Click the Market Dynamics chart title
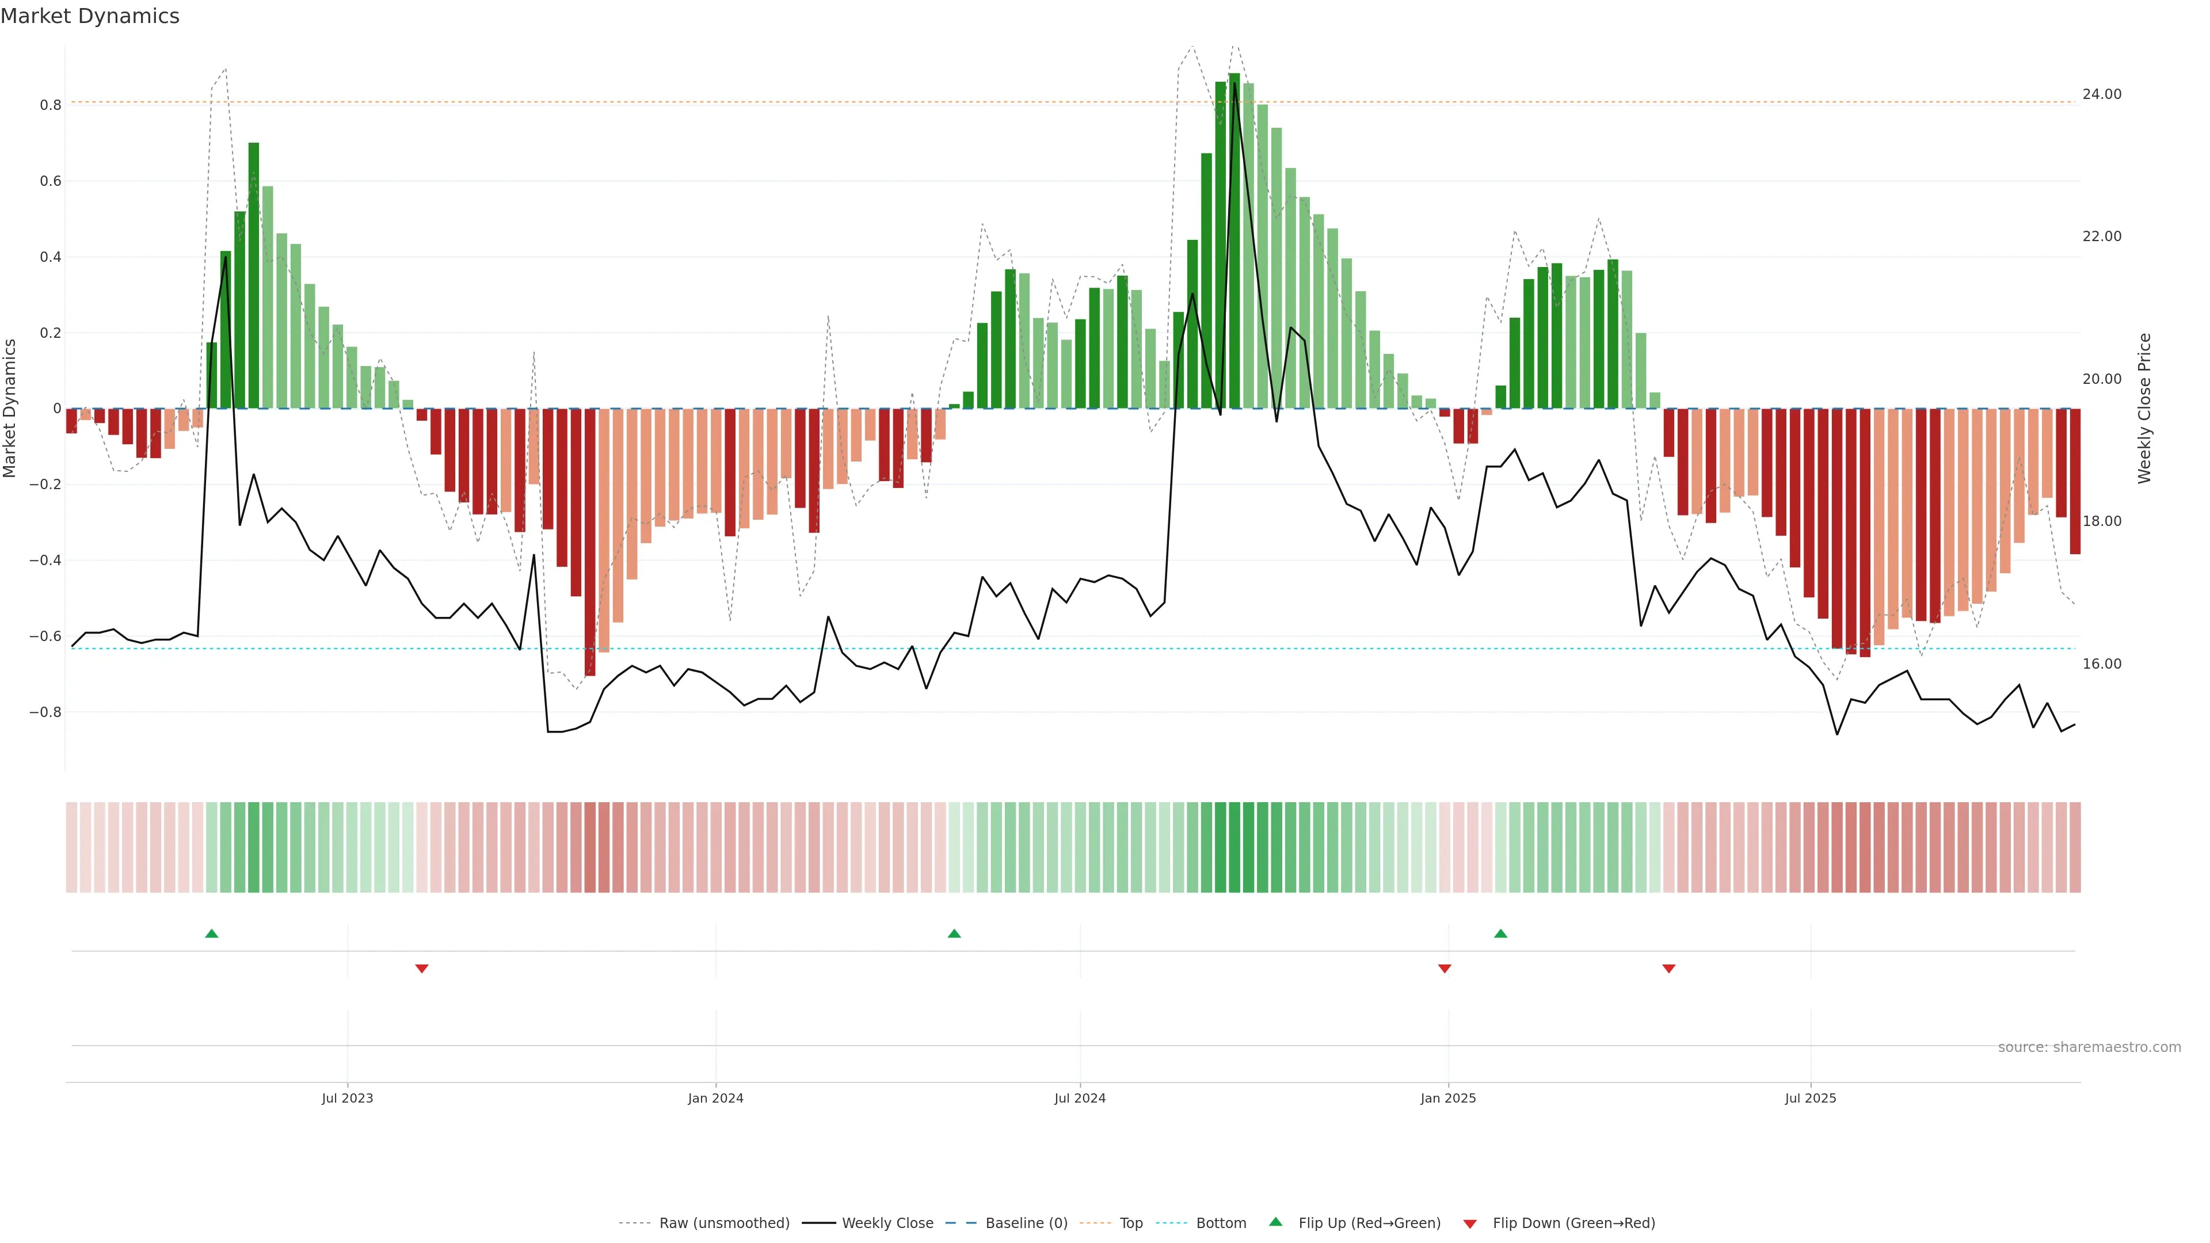The width and height of the screenshot is (2210, 1243). click(90, 16)
